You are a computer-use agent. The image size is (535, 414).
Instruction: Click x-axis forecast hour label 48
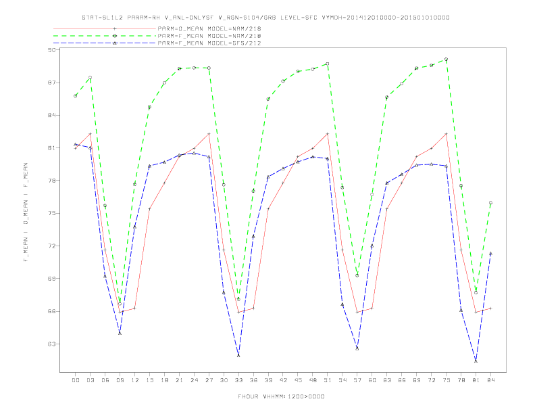(313, 380)
